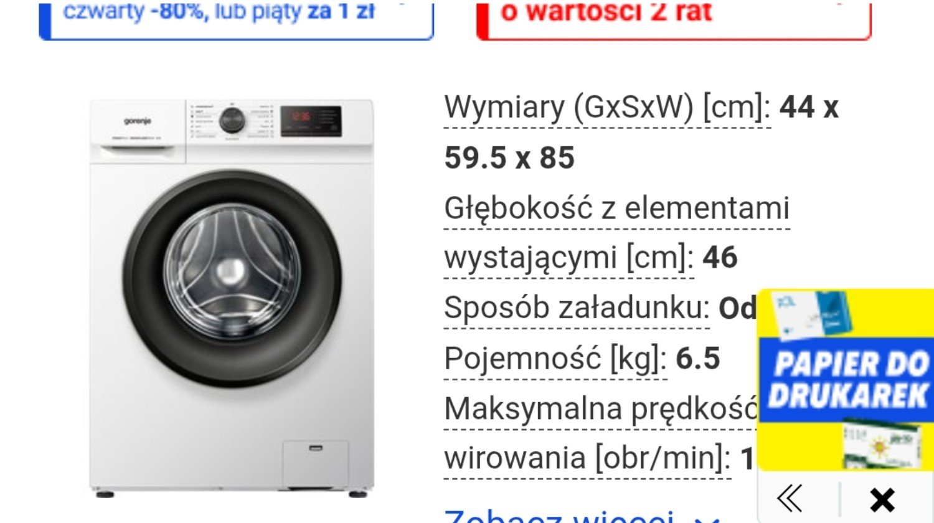Close the printer paper ad popup

[882, 499]
